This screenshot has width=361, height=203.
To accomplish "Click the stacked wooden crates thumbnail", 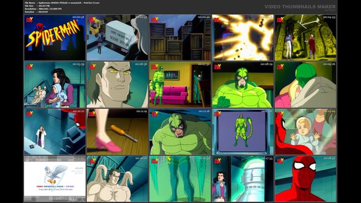I will [x=180, y=37].
